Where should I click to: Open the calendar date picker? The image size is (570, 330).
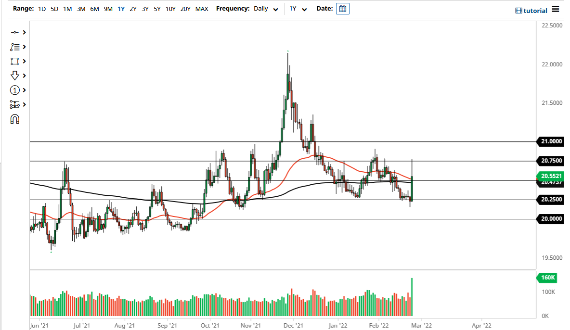[342, 8]
